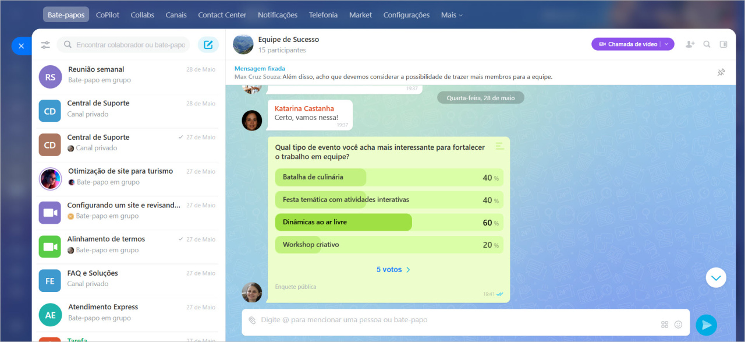Viewport: 745px width, 342px height.
Task: Click the paperclip attach file icon
Action: tap(252, 320)
